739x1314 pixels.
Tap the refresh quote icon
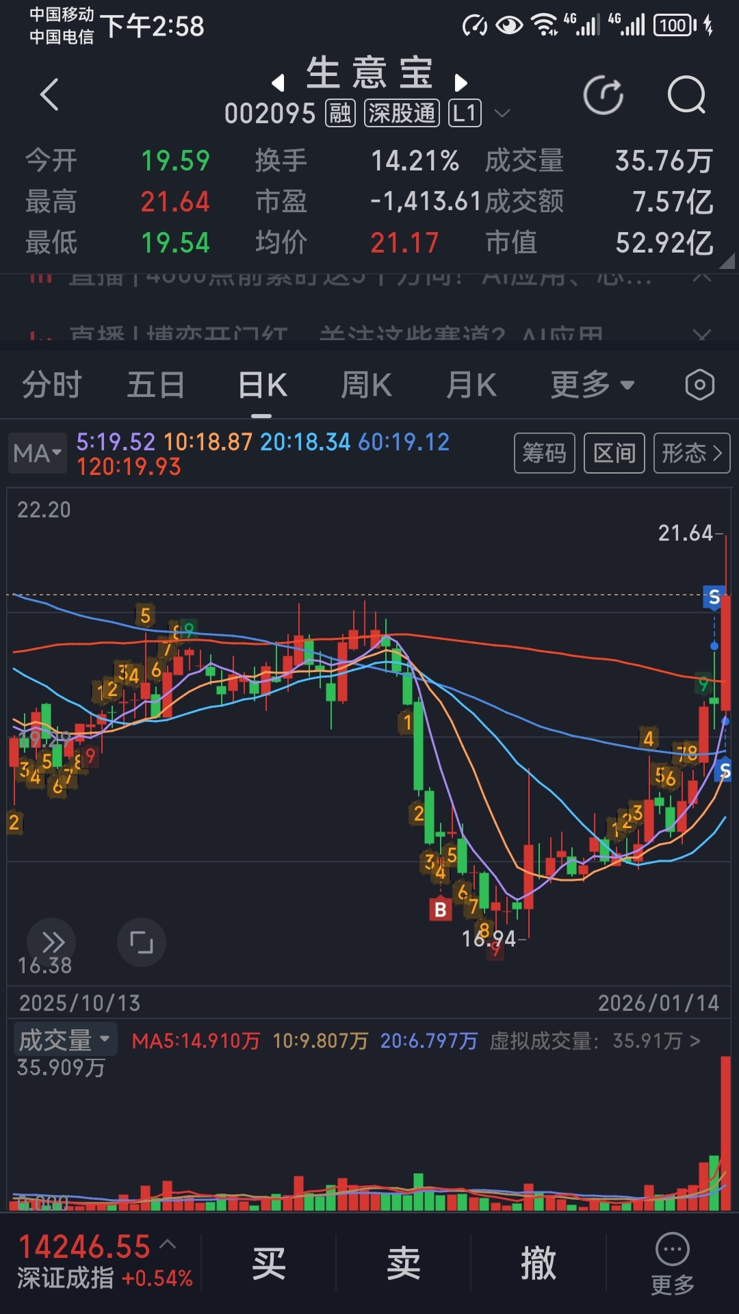pyautogui.click(x=603, y=94)
